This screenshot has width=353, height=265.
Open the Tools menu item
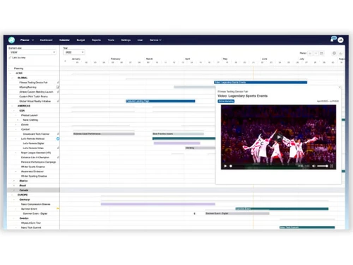click(111, 40)
